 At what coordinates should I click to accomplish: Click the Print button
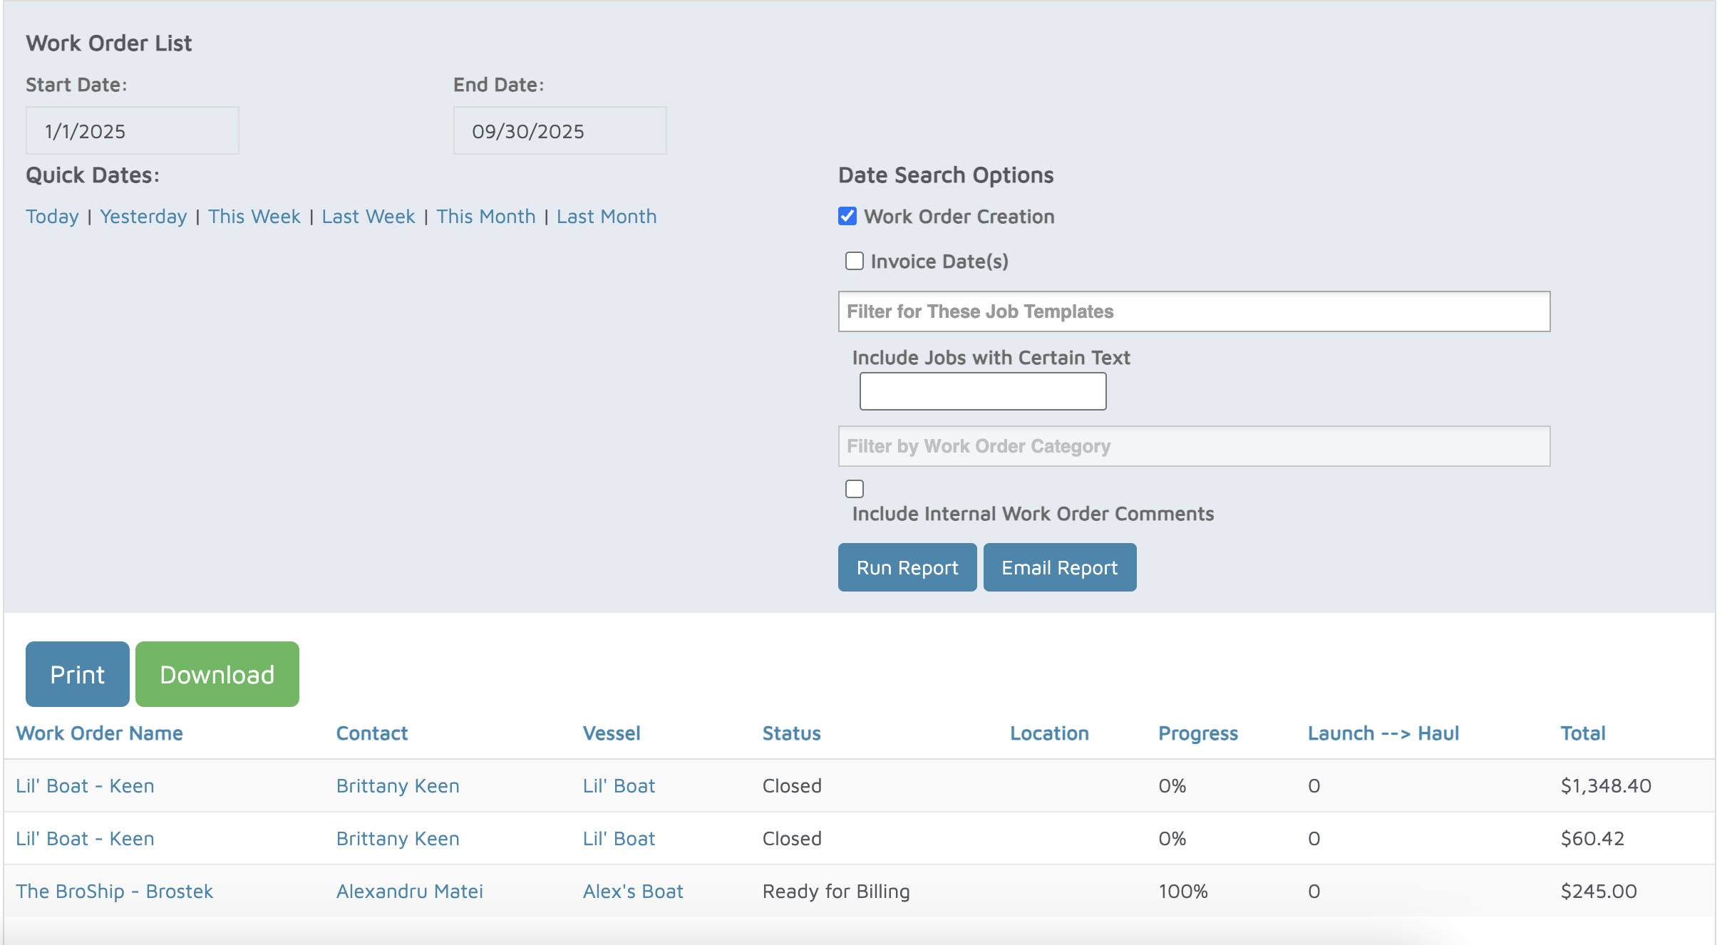coord(78,674)
